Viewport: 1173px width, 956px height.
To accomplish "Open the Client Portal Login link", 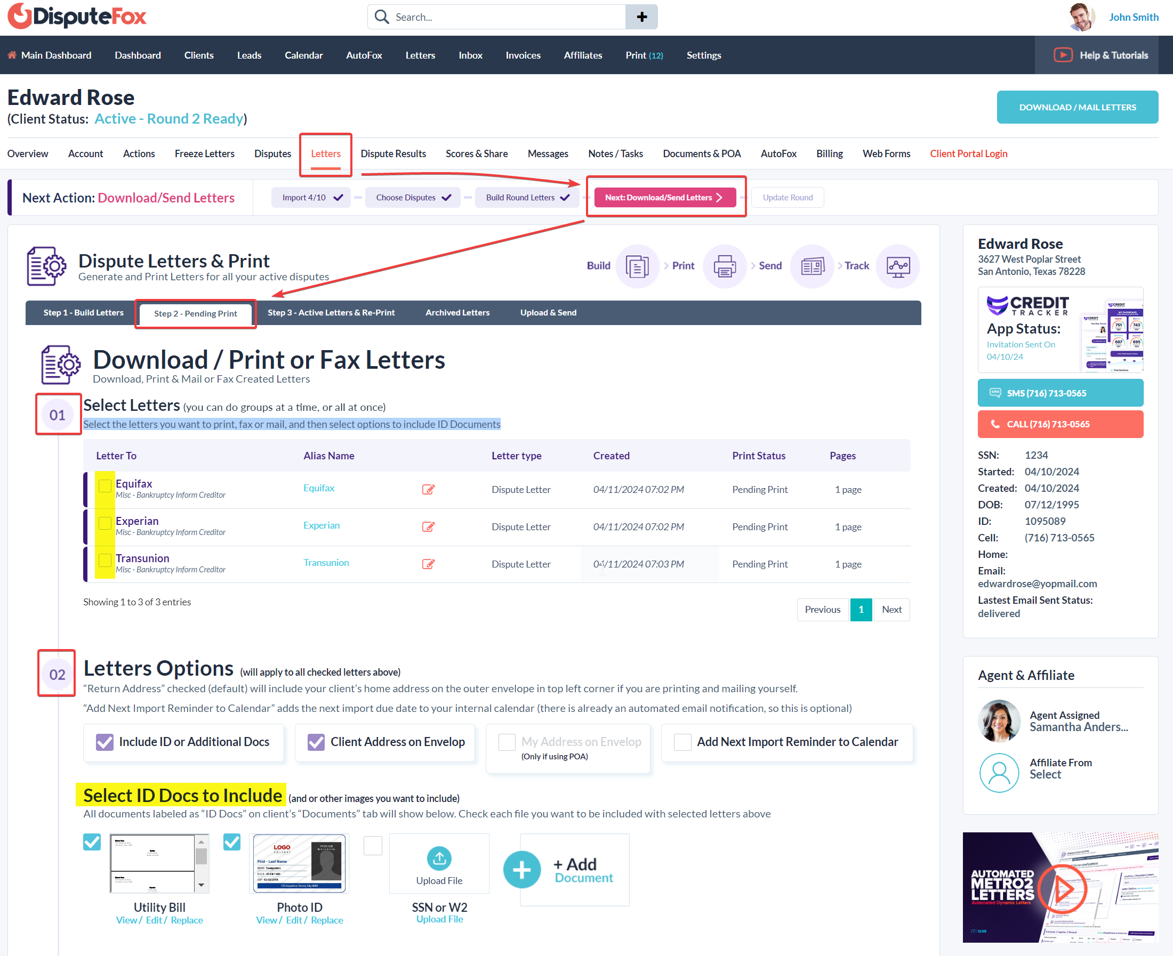I will (x=968, y=153).
